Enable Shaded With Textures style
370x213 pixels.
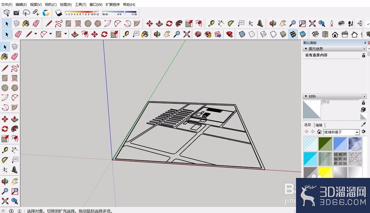[293, 34]
